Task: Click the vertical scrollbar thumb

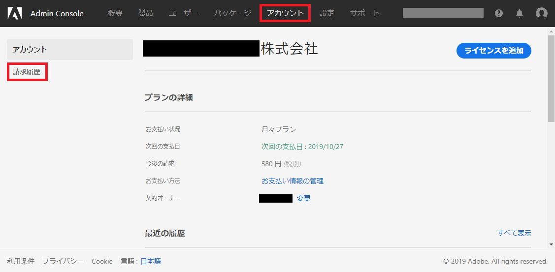Action: pyautogui.click(x=551, y=78)
